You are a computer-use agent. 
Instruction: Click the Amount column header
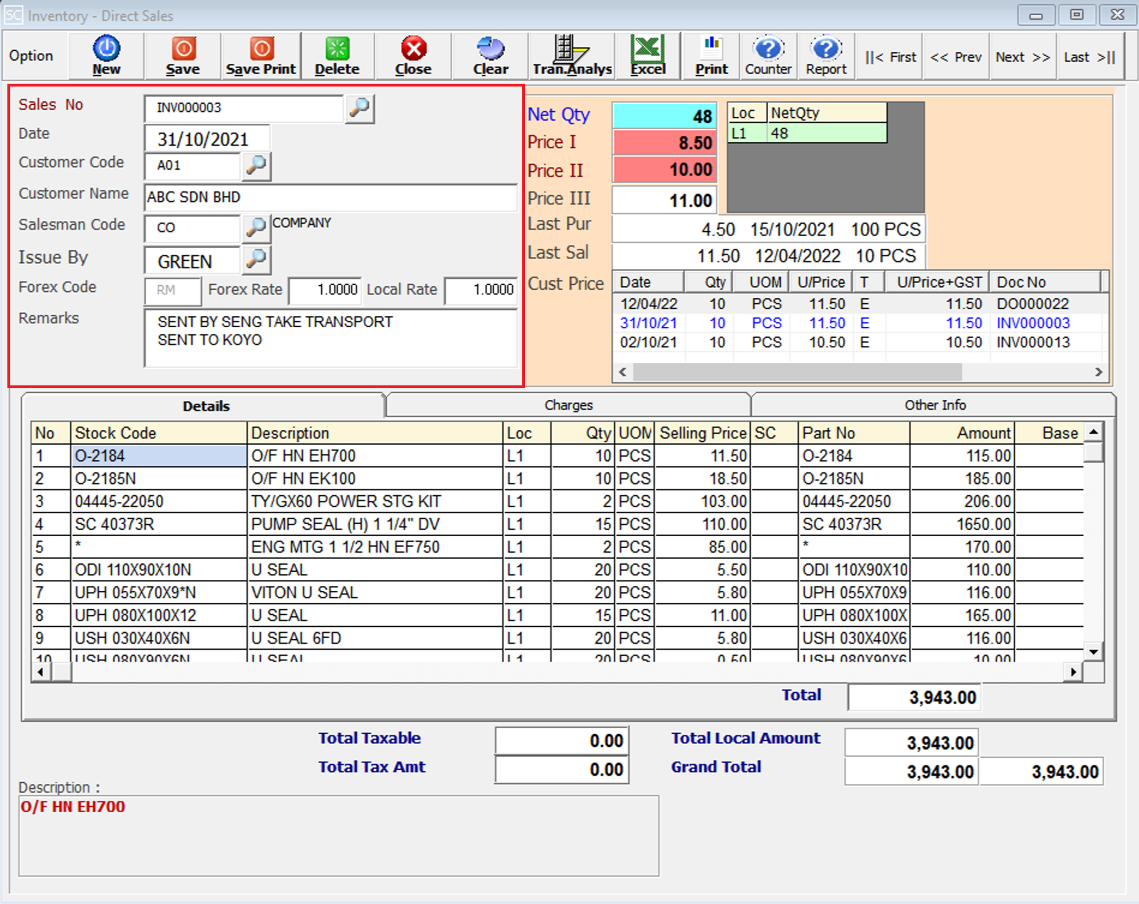pyautogui.click(x=962, y=433)
